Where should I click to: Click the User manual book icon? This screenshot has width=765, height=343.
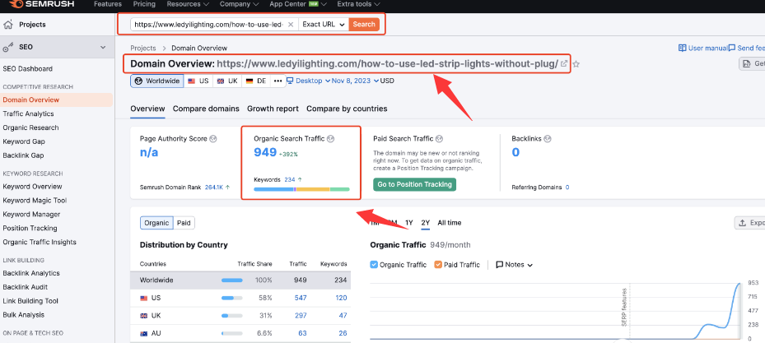(x=682, y=49)
